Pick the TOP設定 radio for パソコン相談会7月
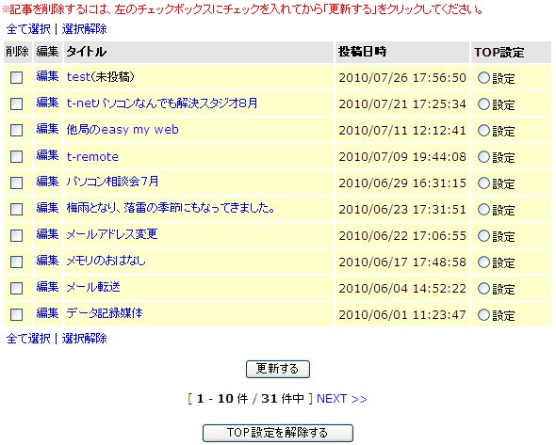 [483, 183]
